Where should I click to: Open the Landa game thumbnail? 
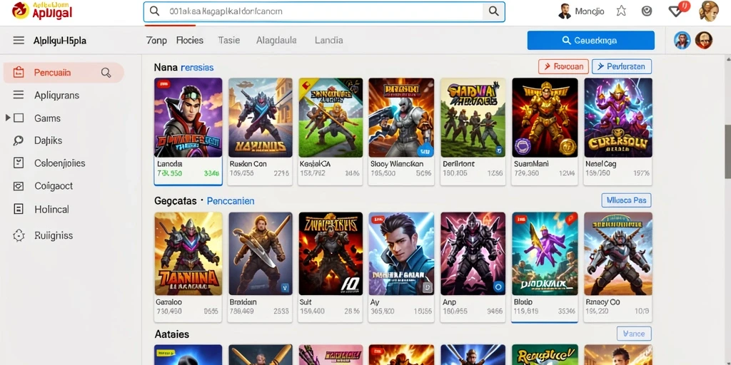(x=188, y=118)
